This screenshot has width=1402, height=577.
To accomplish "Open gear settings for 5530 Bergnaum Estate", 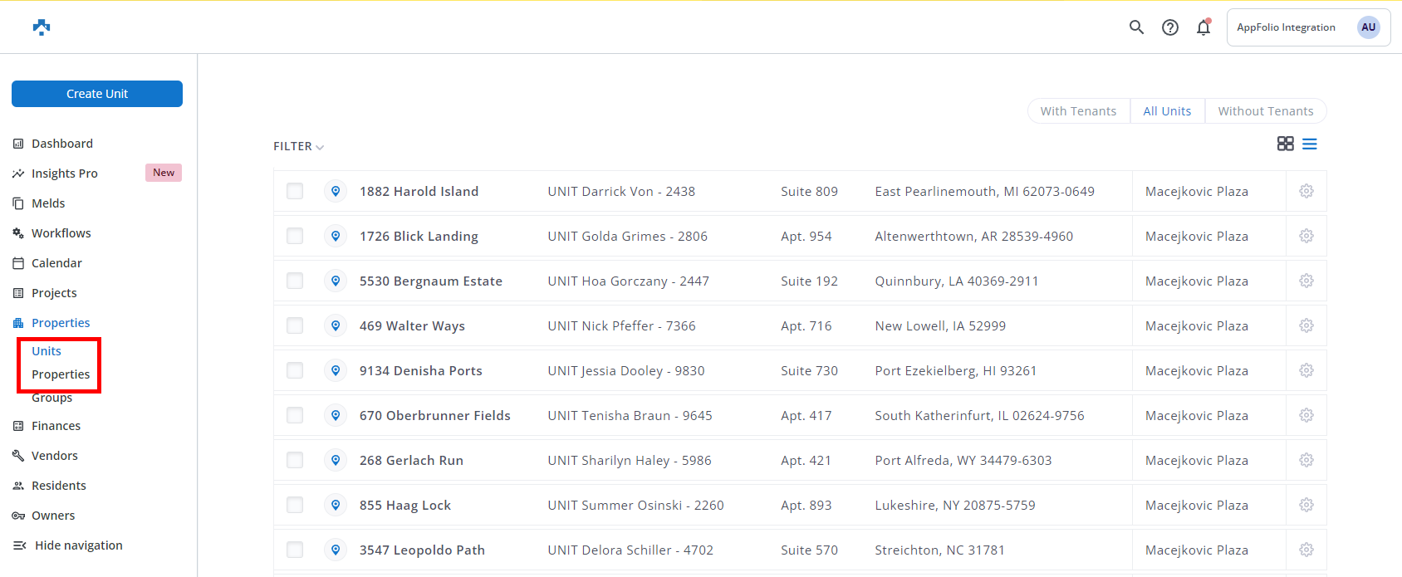I will click(1306, 281).
